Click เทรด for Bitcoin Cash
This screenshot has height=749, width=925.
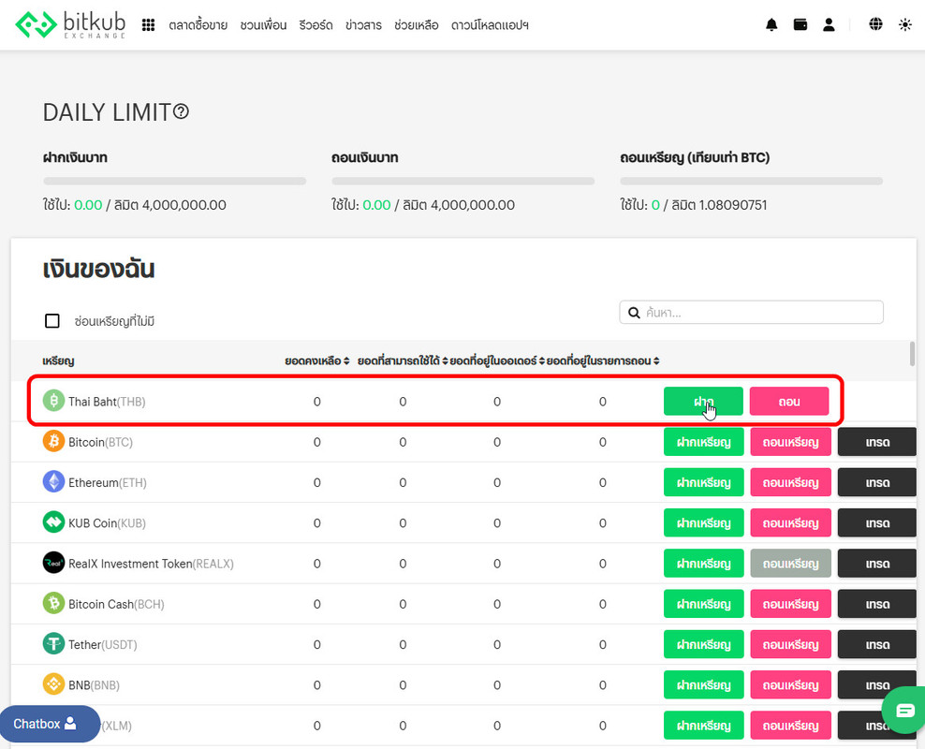pos(877,604)
